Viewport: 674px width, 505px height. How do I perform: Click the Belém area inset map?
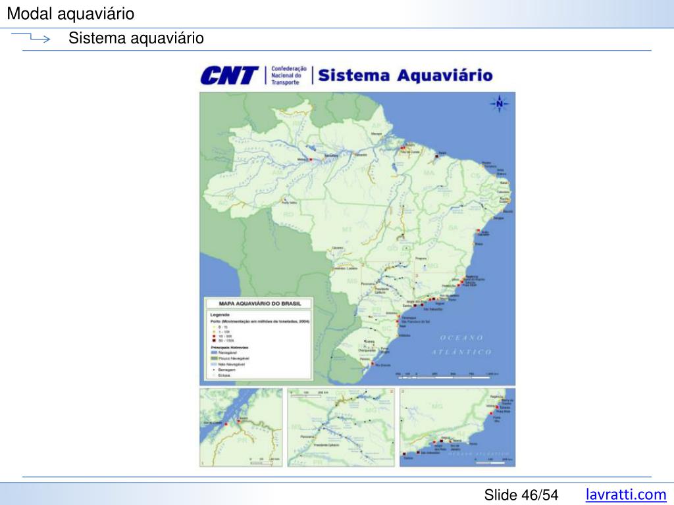pyautogui.click(x=241, y=427)
